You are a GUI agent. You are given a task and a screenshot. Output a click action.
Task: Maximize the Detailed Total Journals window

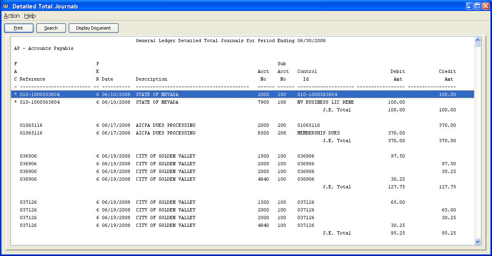pos(477,6)
